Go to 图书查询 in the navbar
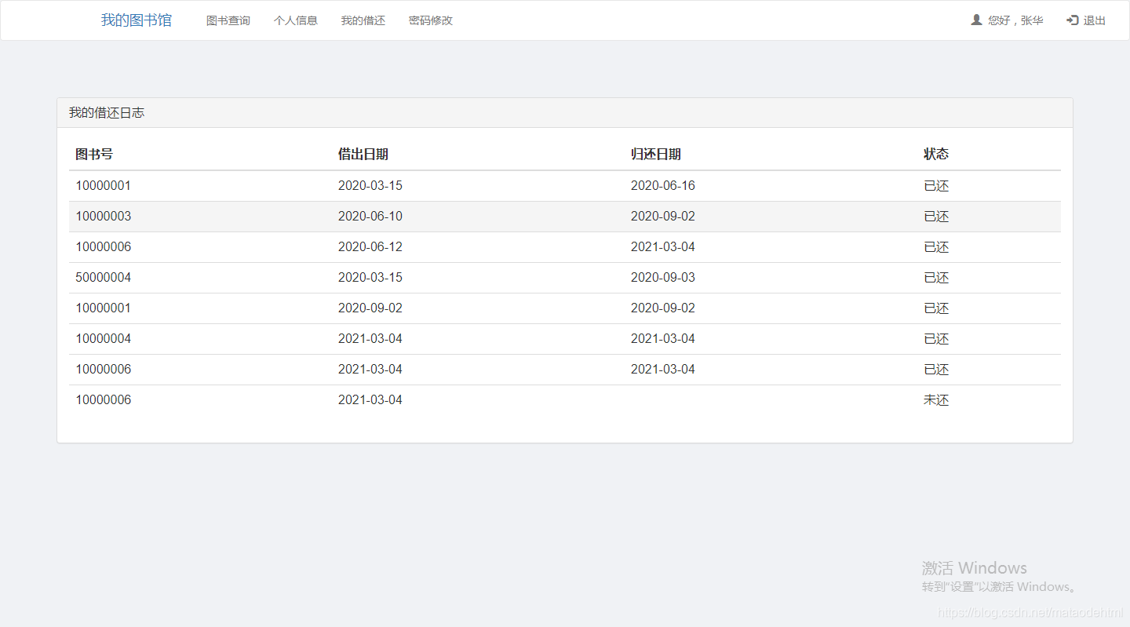Viewport: 1130px width, 627px height. click(228, 20)
